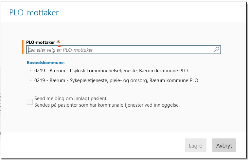The image size is (249, 161).
Task: Click the 'Sendes på pasienter som har kommunale tjenester' text
Action: click(107, 105)
